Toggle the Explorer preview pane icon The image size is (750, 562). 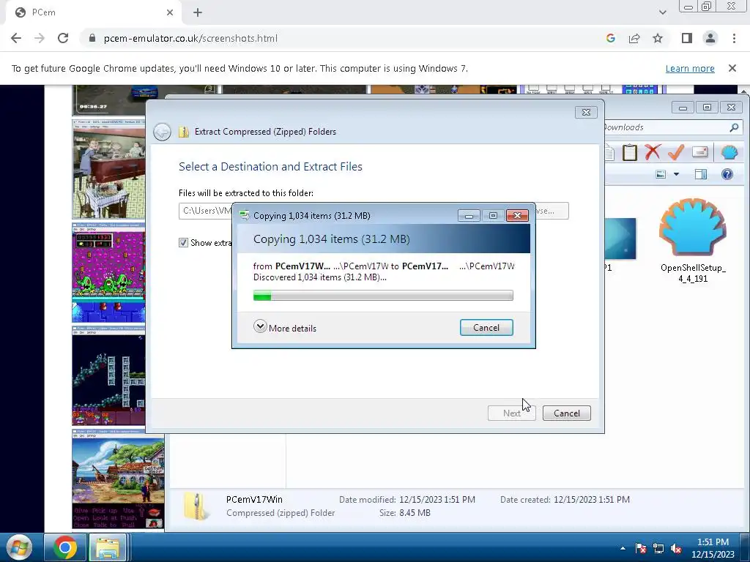(x=701, y=174)
